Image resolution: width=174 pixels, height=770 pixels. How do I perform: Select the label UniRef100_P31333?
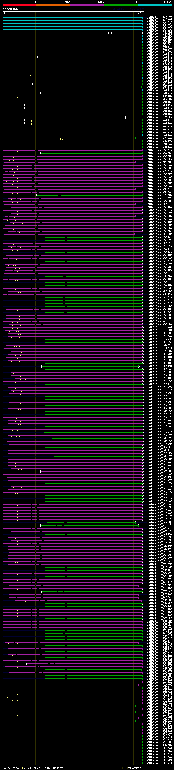tap(159, 666)
